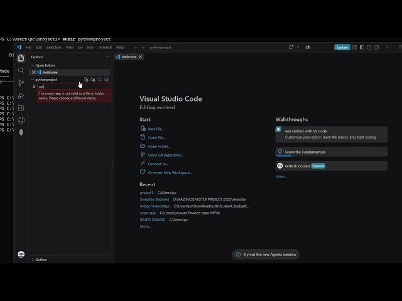Open recent folder SemaTax-Backend
This screenshot has height=301, width=402.
[x=155, y=199]
